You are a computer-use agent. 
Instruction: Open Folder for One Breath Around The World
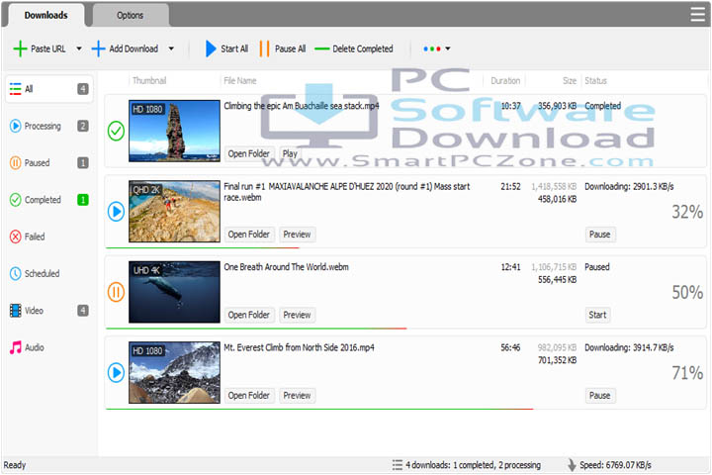click(249, 315)
